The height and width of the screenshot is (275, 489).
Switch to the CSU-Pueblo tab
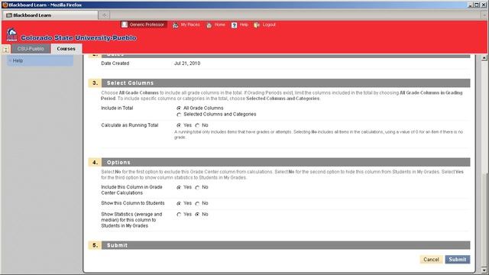tap(31, 49)
